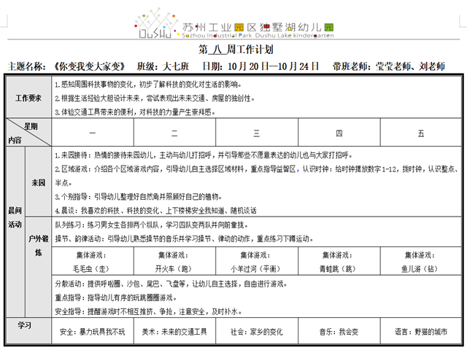Select the weekday column header 一
Image resolution: width=467 pixels, height=350 pixels.
coord(93,134)
